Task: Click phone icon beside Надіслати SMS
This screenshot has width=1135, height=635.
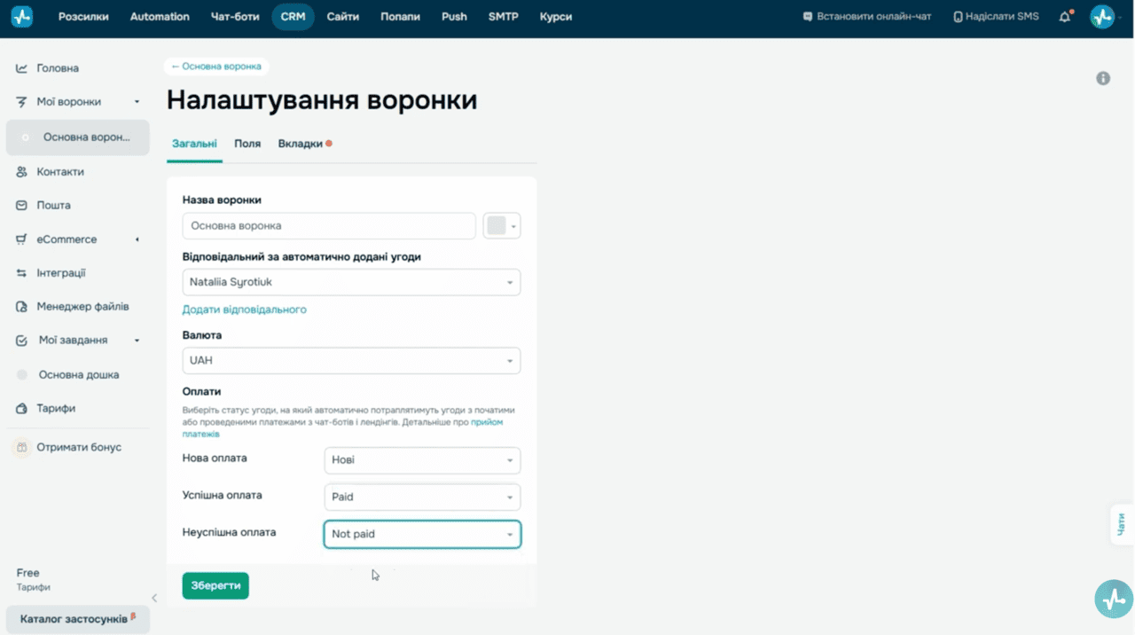Action: point(958,17)
